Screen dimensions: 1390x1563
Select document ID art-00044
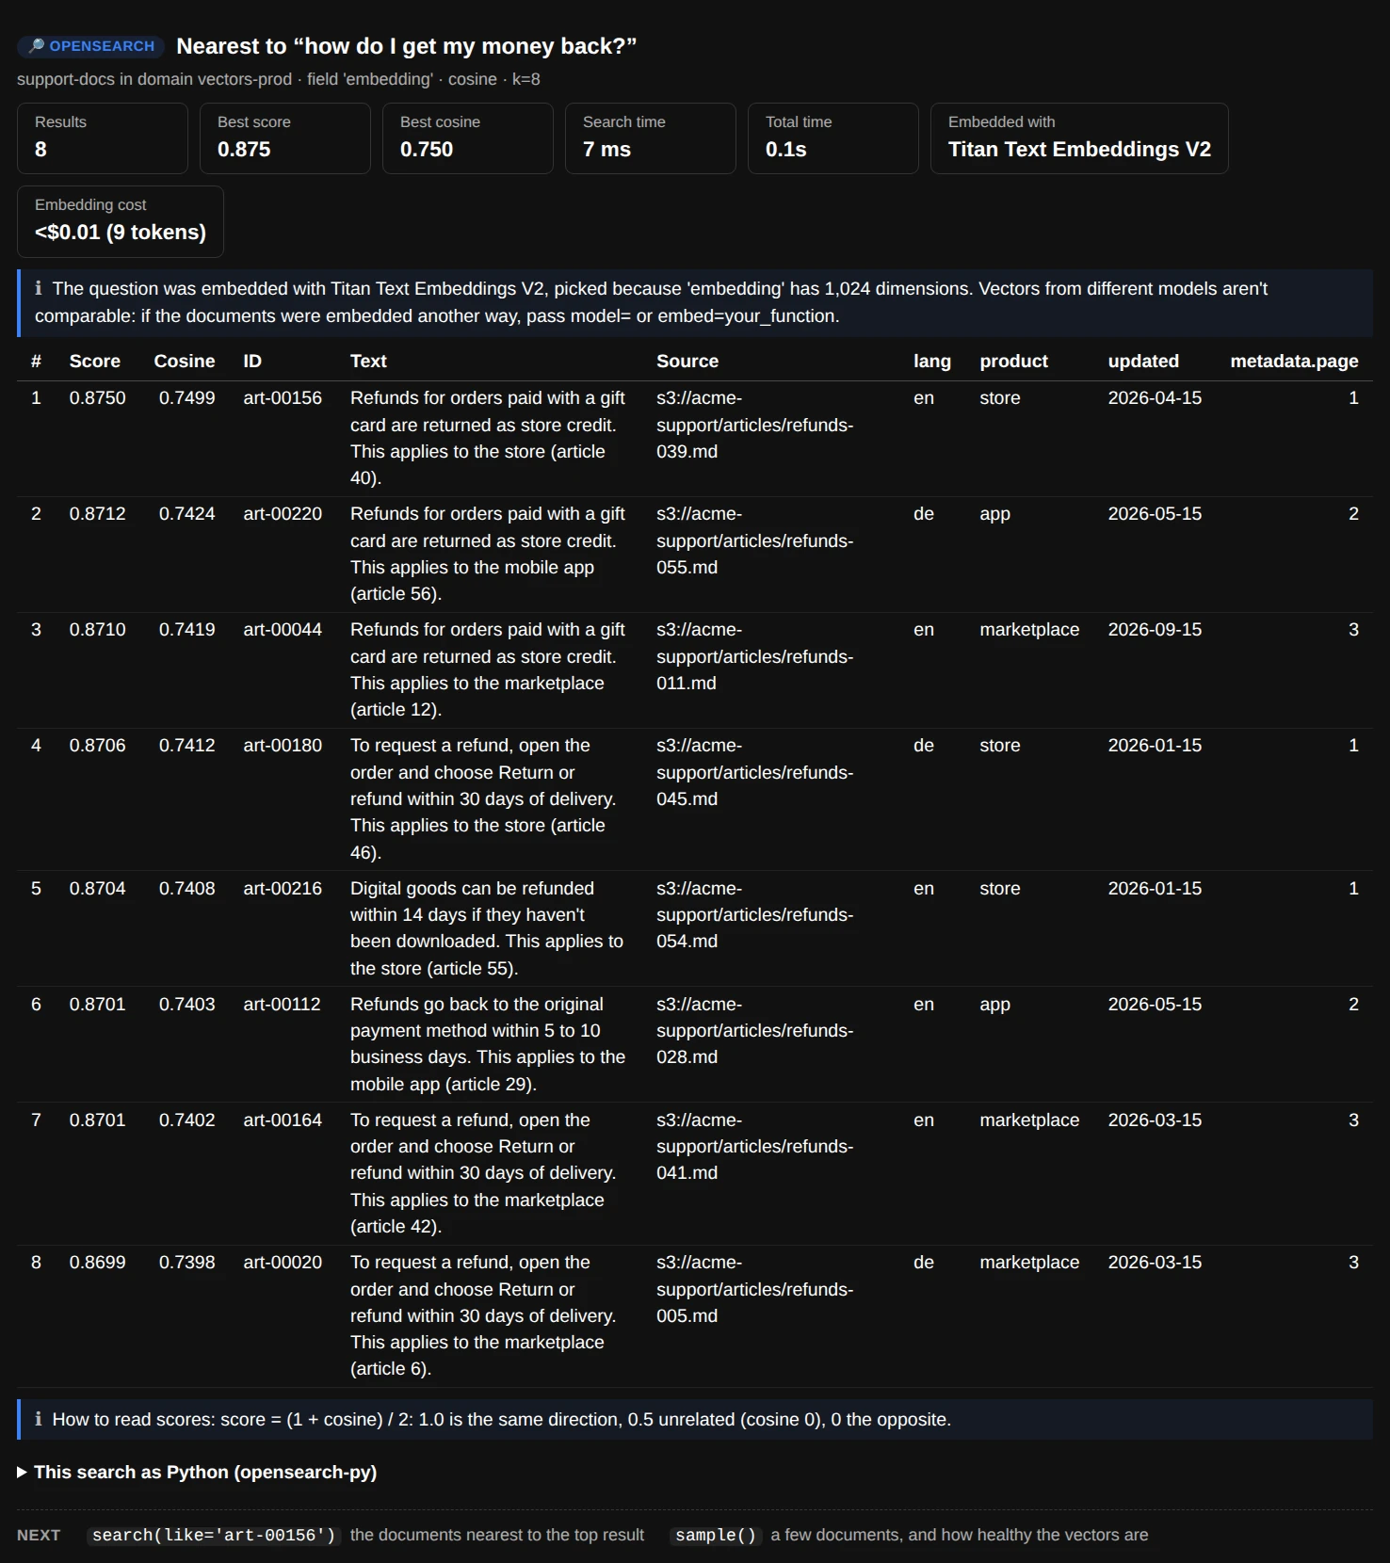(283, 630)
